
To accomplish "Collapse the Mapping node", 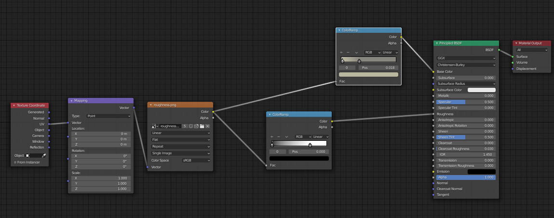I will click(x=71, y=101).
